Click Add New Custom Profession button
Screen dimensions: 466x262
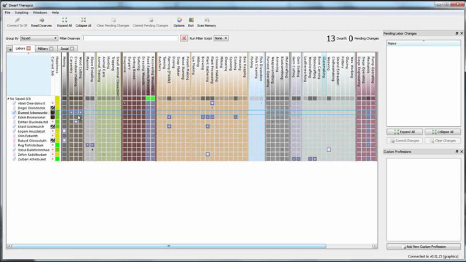[x=424, y=246]
